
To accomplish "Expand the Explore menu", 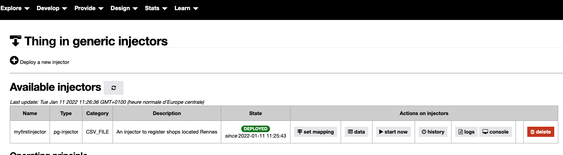I will pos(15,8).
